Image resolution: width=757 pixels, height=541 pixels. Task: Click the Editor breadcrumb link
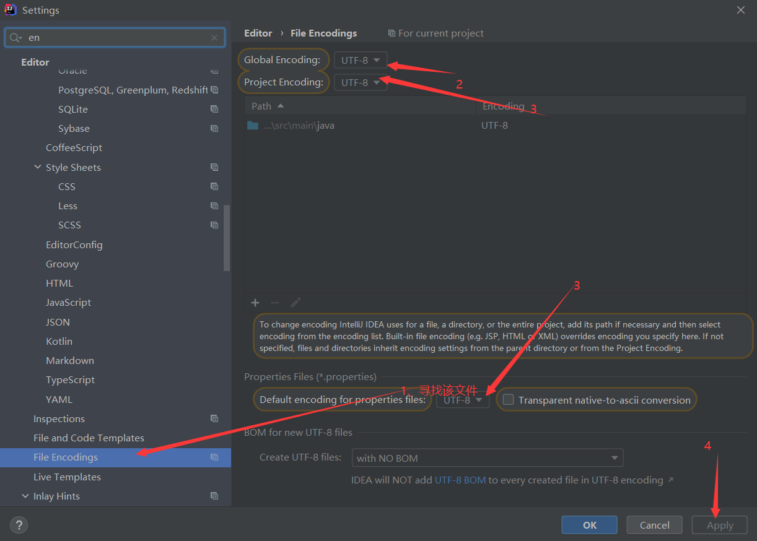coord(258,33)
